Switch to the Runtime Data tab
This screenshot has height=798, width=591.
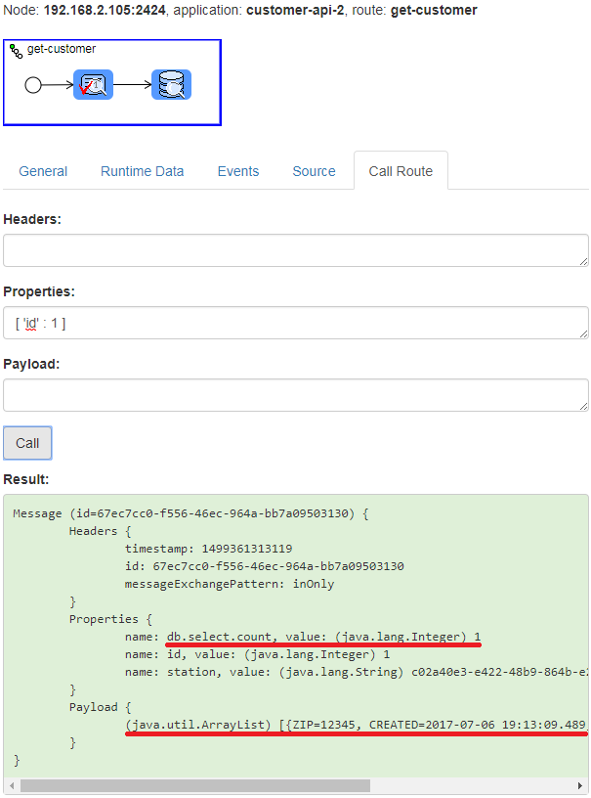pos(142,171)
